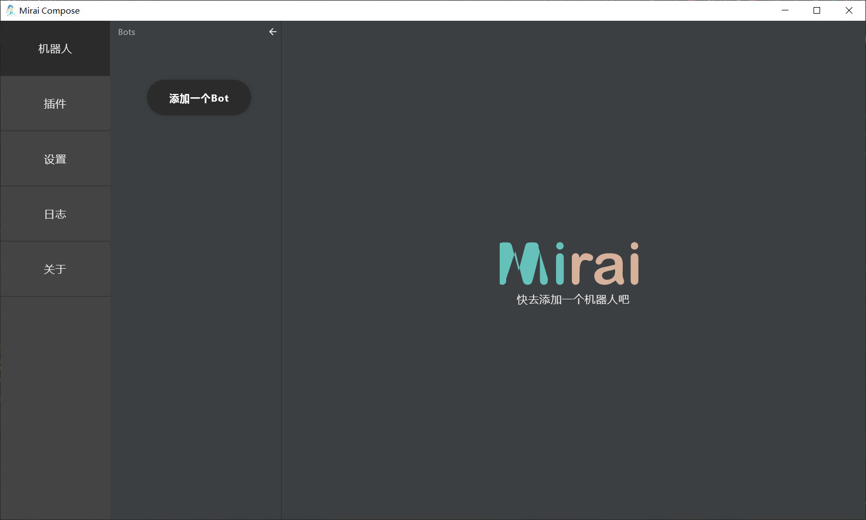The height and width of the screenshot is (520, 866).
Task: Maximize the Mirai Compose window
Action: click(817, 10)
